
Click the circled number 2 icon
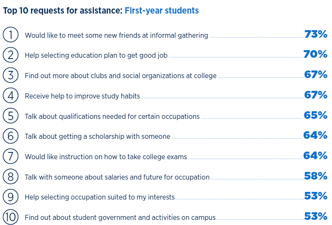point(10,55)
